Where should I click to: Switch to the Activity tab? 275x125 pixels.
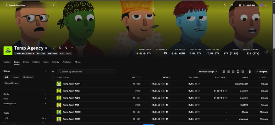tap(55, 62)
